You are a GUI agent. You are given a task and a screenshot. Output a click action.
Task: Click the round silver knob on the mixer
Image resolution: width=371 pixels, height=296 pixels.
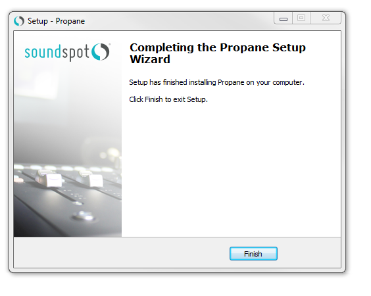[83, 215]
